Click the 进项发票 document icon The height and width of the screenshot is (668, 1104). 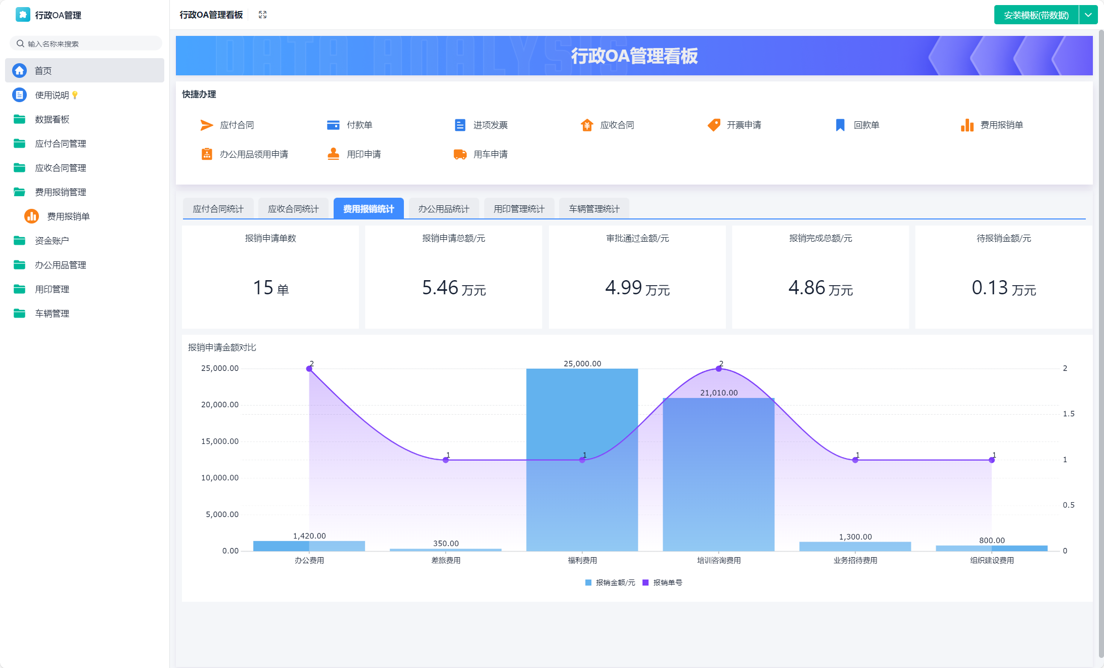(x=459, y=125)
